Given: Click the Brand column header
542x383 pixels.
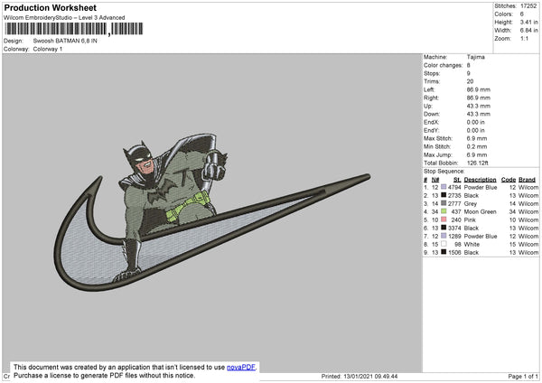Looking at the screenshot, I should [x=527, y=180].
